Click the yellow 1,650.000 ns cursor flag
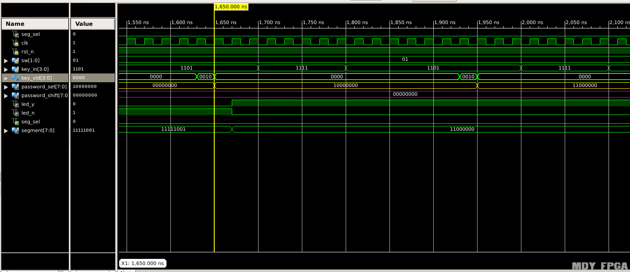 point(231,7)
